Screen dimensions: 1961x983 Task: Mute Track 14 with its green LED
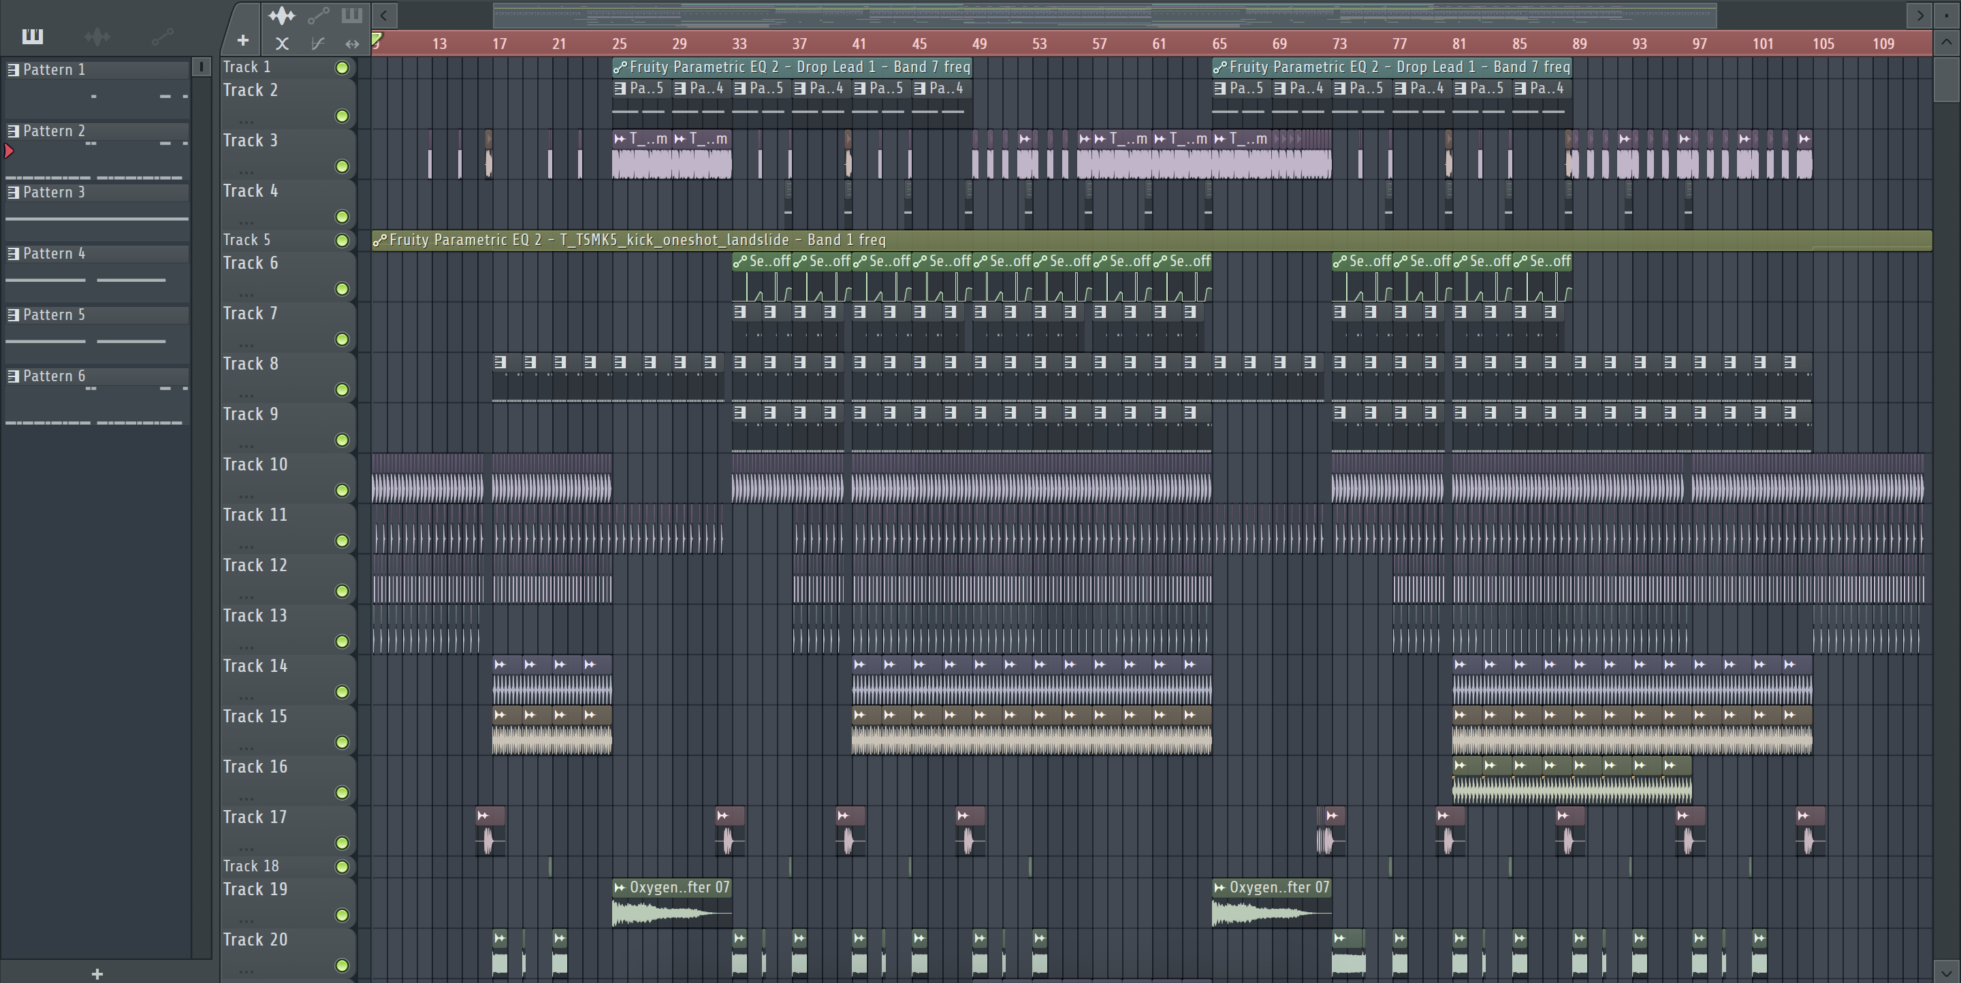pos(342,692)
